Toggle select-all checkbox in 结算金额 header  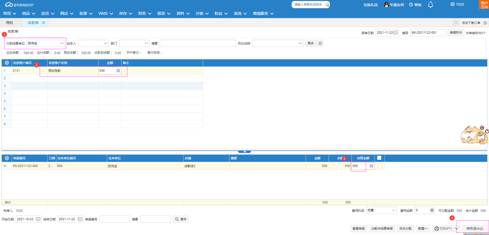(x=379, y=158)
